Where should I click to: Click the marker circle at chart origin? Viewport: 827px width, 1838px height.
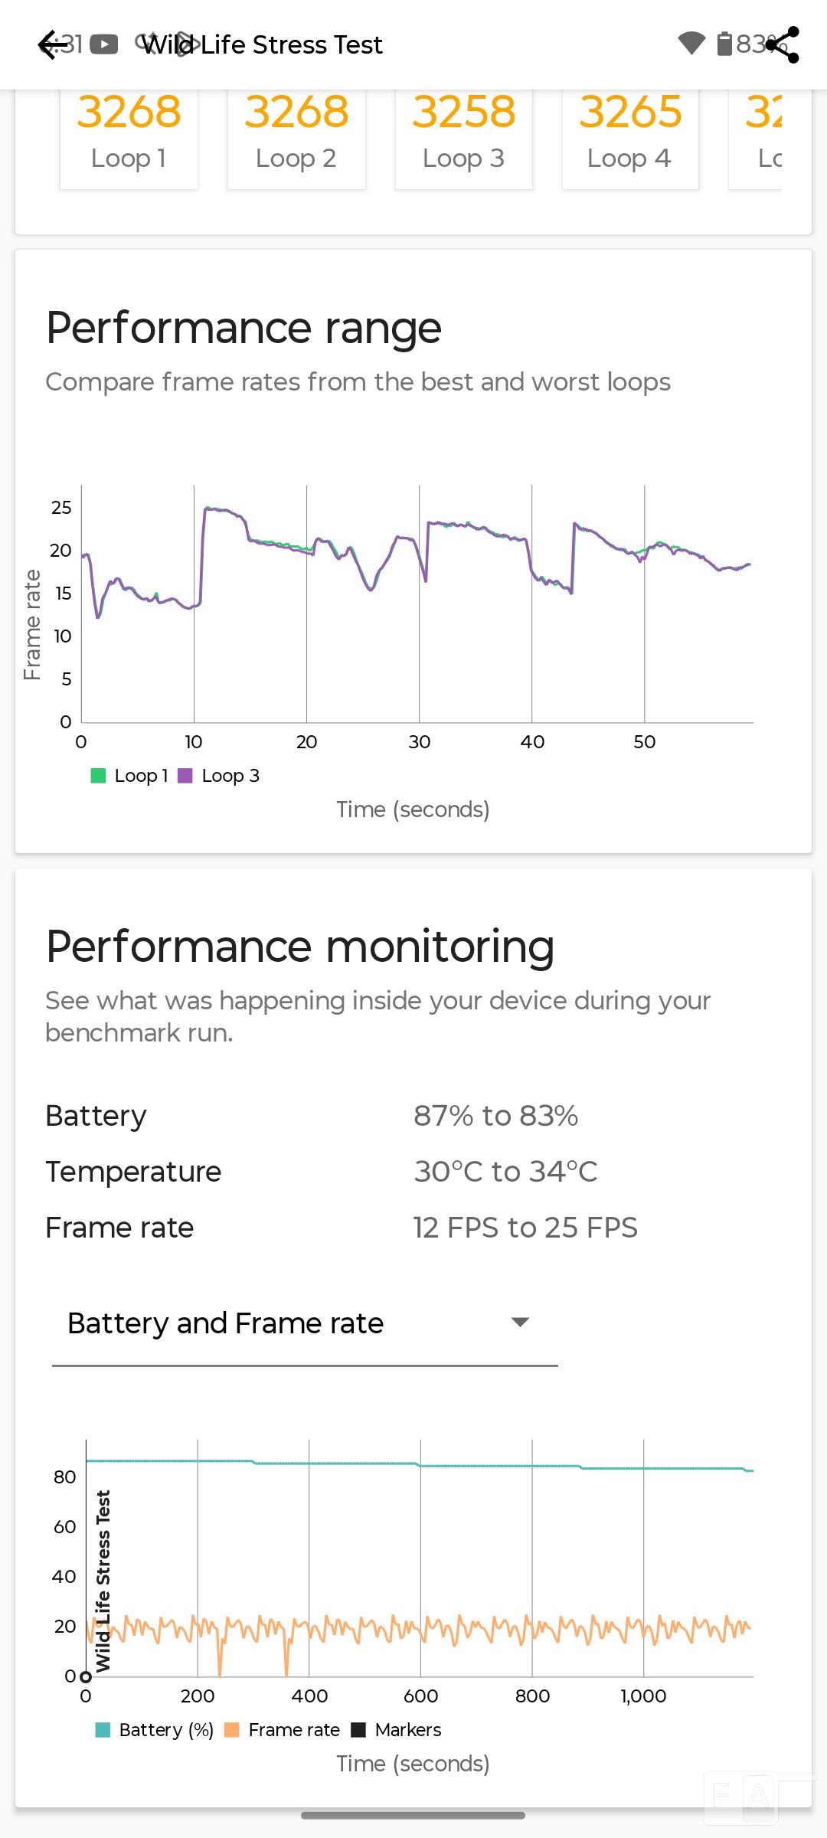pos(86,1676)
